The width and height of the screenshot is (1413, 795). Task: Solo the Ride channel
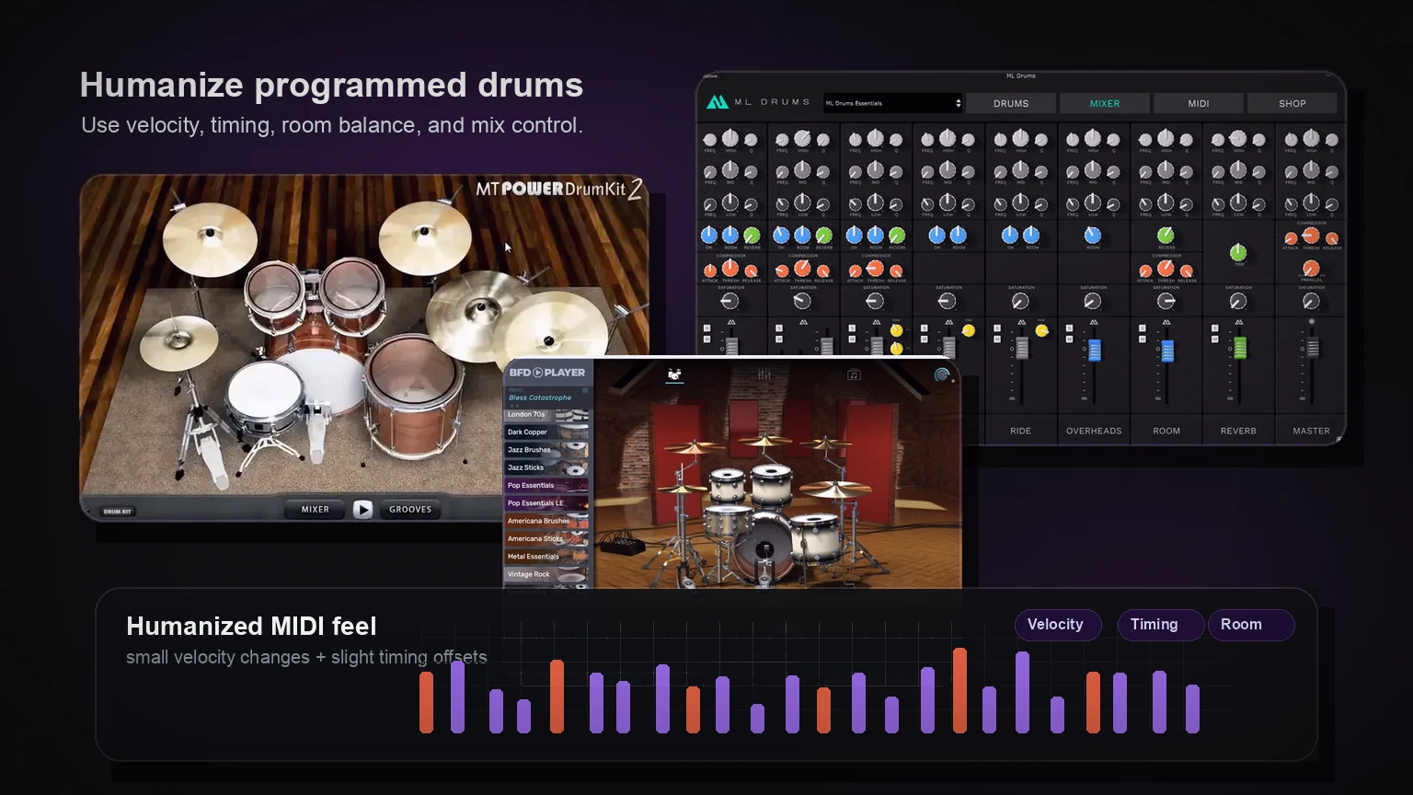[x=997, y=328]
